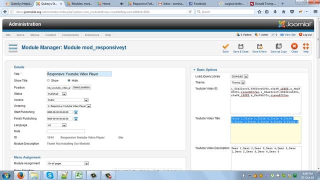Open the Help menu in admin bar
This screenshot has width=320, height=180.
click(x=108, y=35)
